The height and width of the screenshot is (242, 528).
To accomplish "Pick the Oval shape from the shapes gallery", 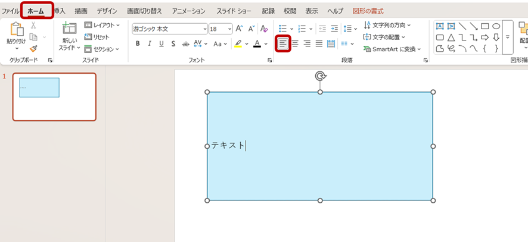I will pyautogui.click(x=496, y=26).
